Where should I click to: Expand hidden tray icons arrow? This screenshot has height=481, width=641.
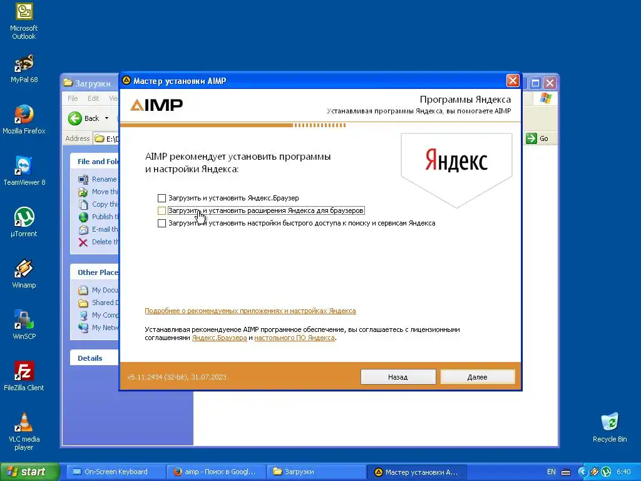(x=582, y=472)
